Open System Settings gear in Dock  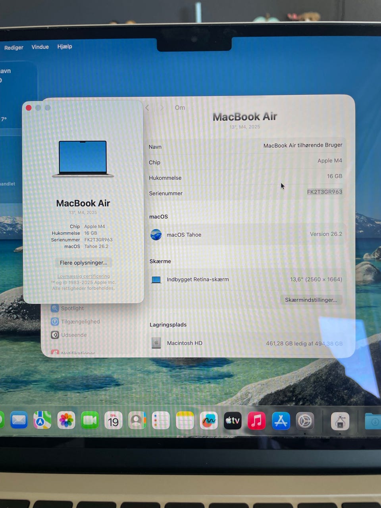point(305,421)
